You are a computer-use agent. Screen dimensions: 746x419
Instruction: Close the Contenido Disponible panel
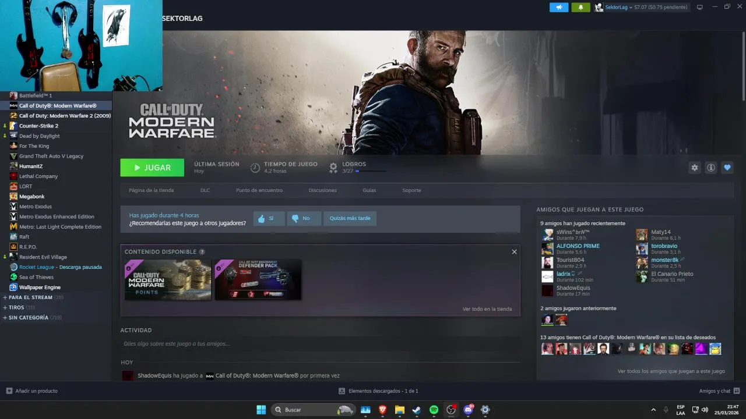[x=514, y=252]
